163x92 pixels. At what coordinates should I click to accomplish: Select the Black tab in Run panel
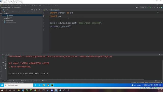(x=9, y=55)
